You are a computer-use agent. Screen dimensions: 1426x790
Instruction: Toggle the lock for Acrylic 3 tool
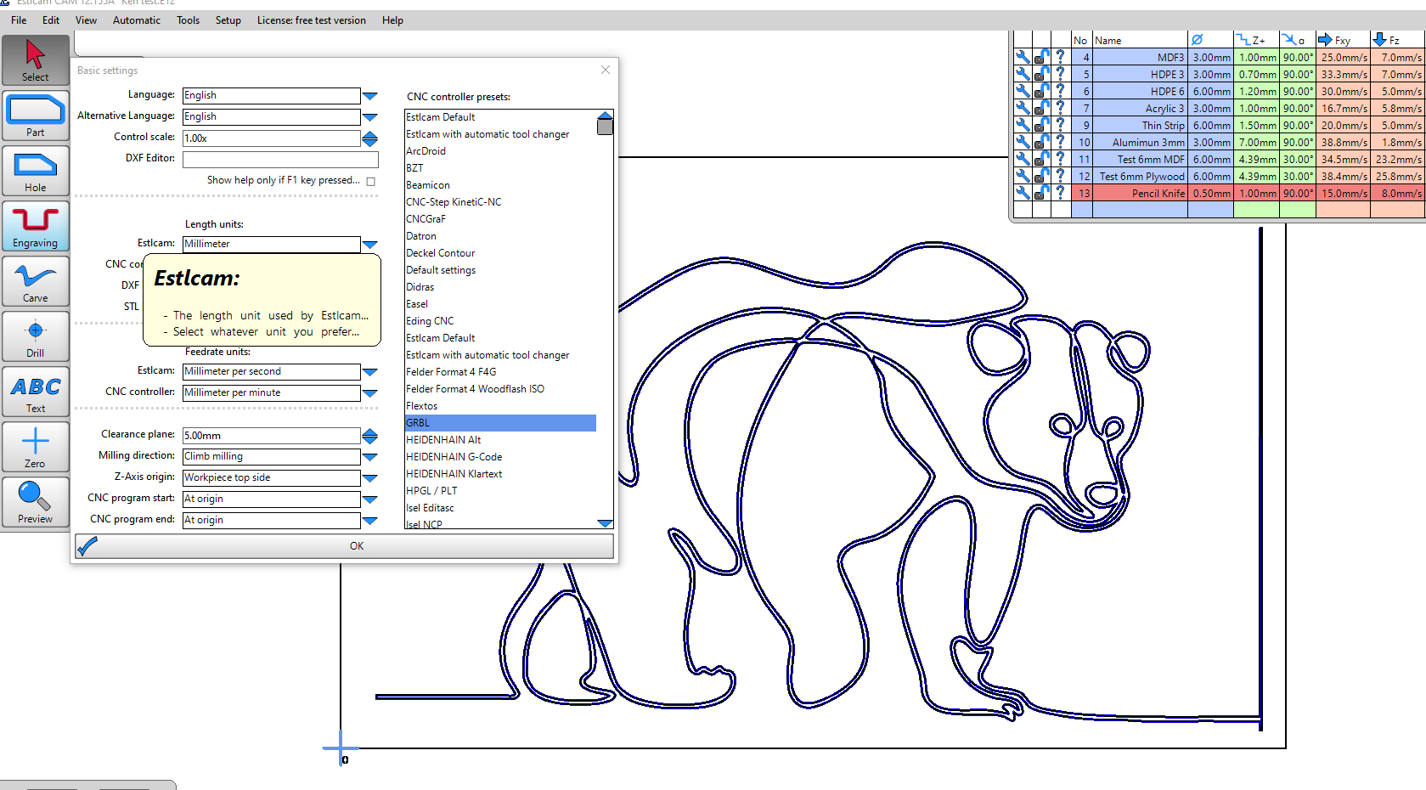click(1041, 108)
